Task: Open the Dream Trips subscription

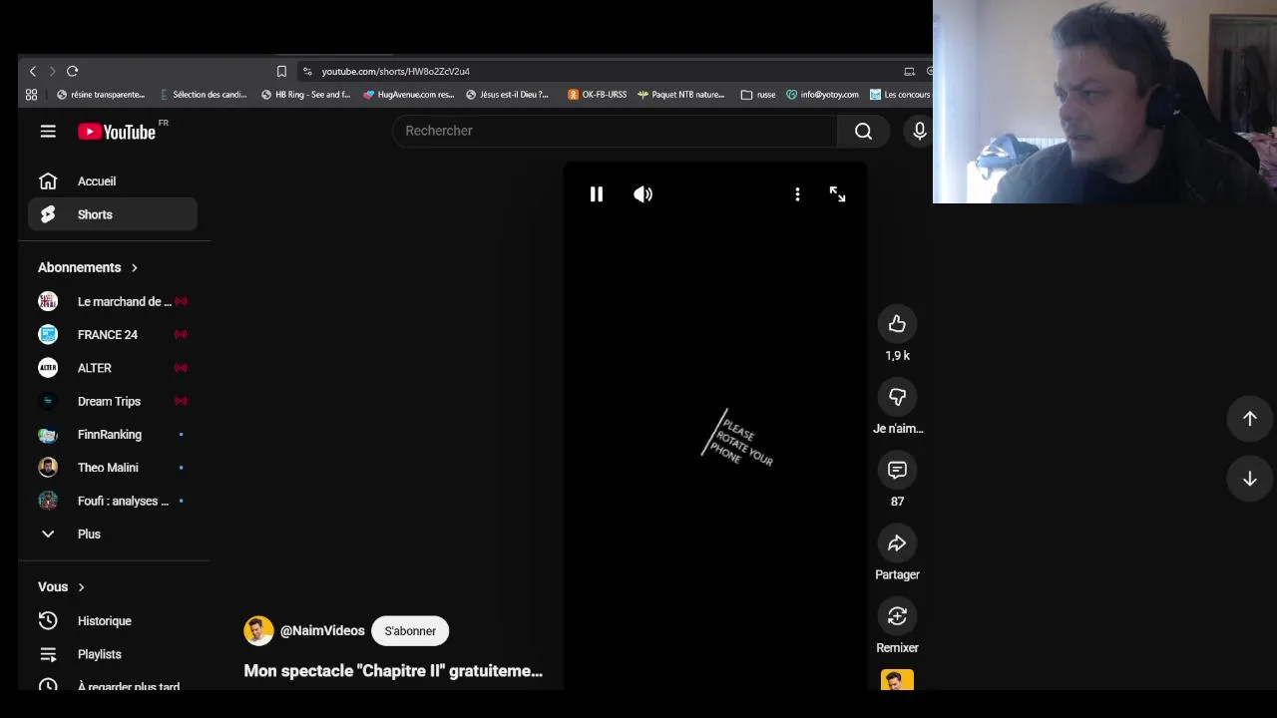Action: (x=113, y=401)
